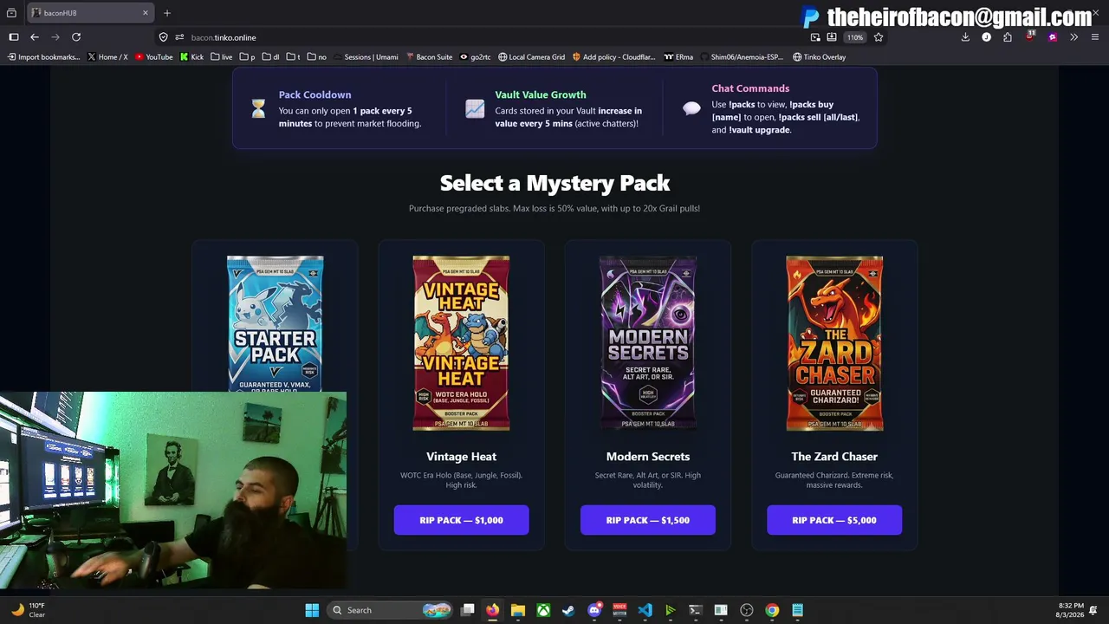Rip the Modern Secrets pack for $1,500
Screen dimensions: 1109x624
click(648, 520)
